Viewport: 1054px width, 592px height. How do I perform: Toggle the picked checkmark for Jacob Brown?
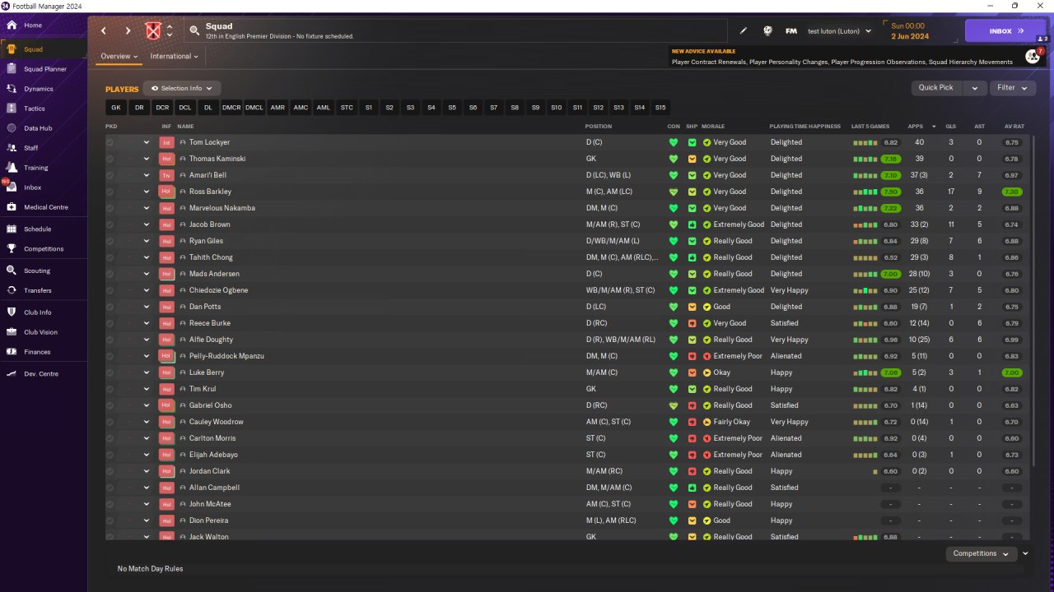point(110,224)
